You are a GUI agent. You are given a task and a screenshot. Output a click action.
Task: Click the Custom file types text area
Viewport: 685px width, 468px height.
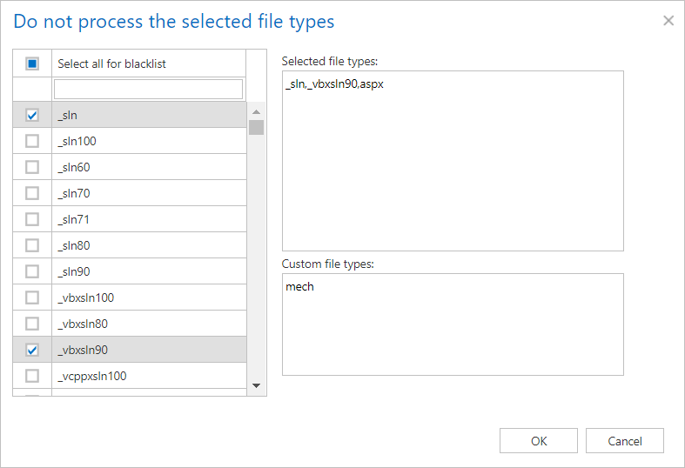coord(453,324)
